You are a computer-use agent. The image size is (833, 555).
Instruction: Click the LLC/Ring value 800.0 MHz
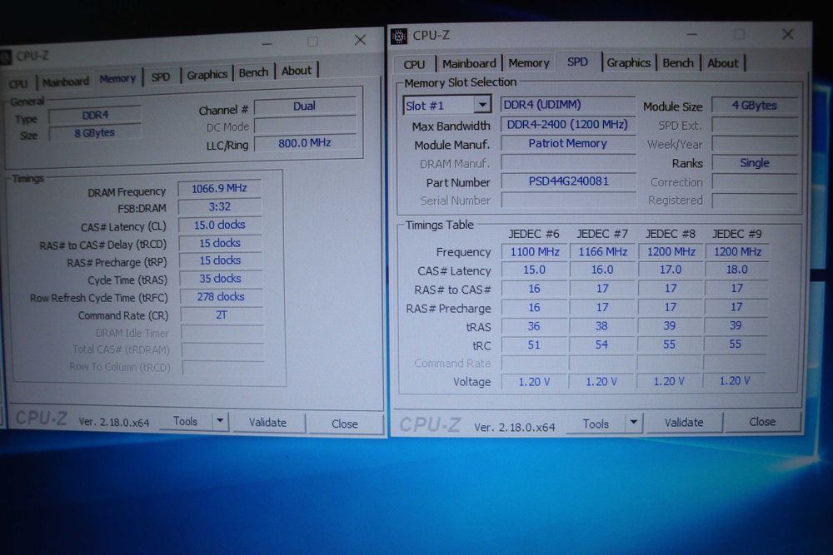tap(305, 143)
